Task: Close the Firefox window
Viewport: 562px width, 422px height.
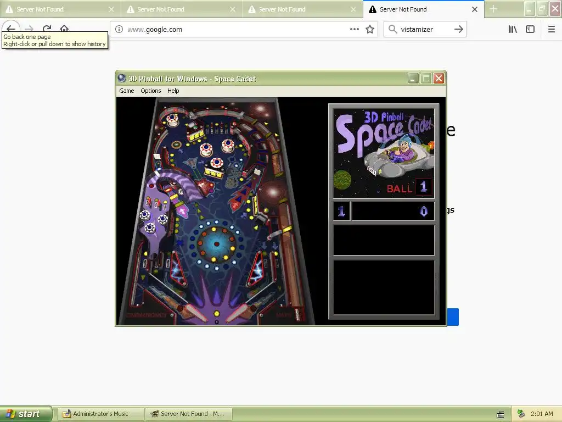Action: point(555,9)
